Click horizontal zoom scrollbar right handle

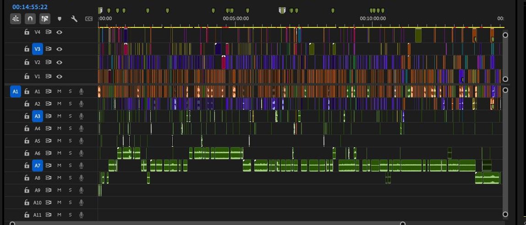pyautogui.click(x=403, y=223)
